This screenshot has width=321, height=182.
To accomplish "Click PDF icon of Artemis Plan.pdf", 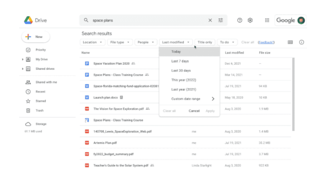I will (x=87, y=143).
